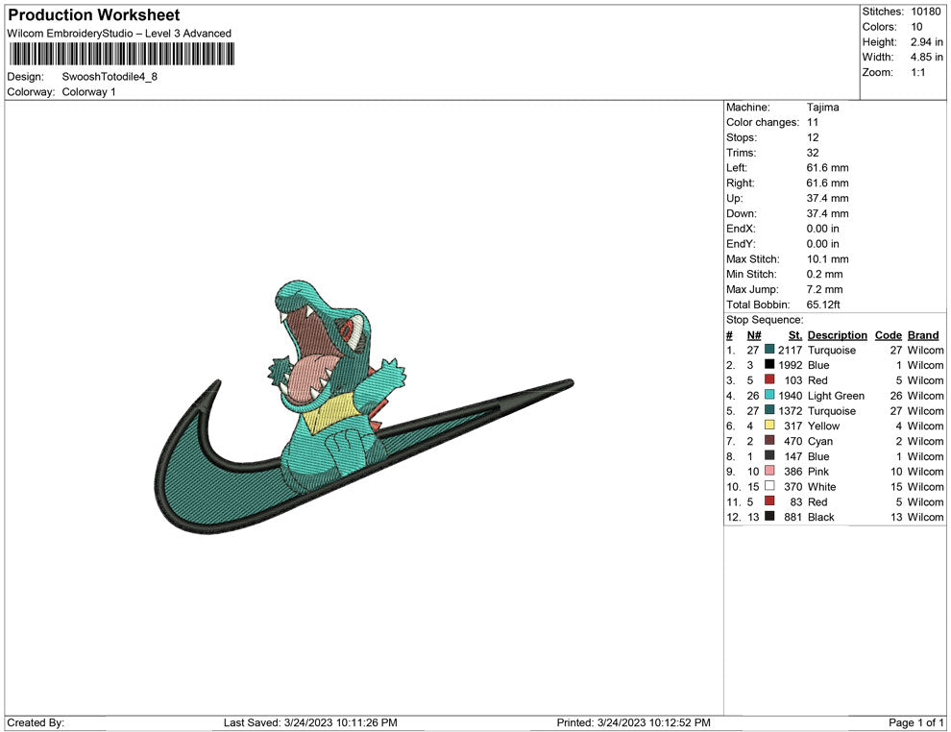Click the EndX label
Screen dimensions: 951x732
coord(741,228)
